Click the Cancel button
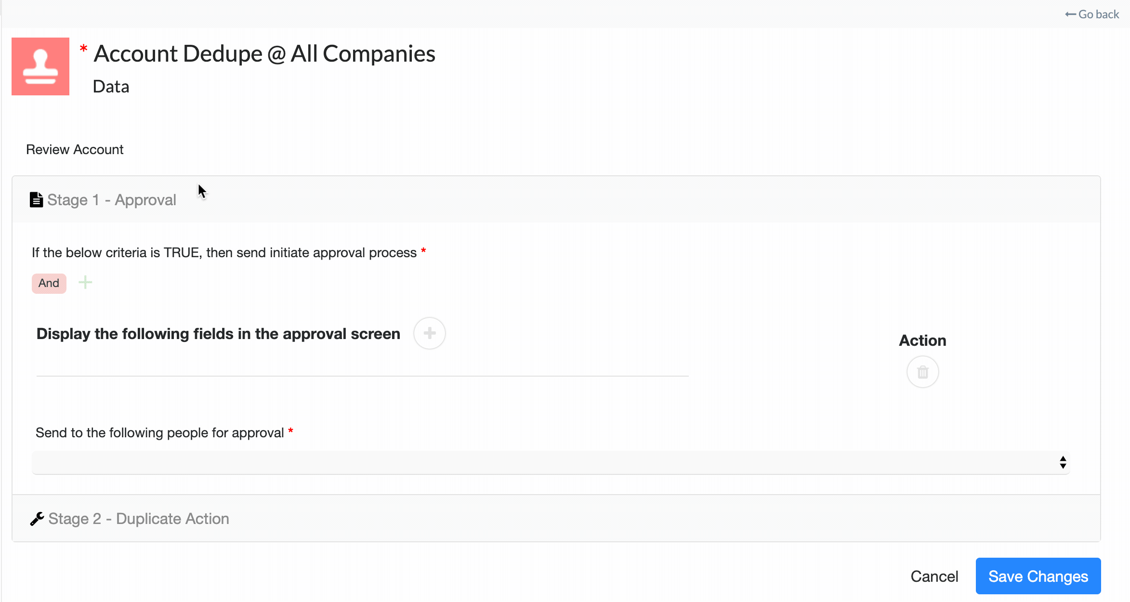This screenshot has height=602, width=1130. 934,576
